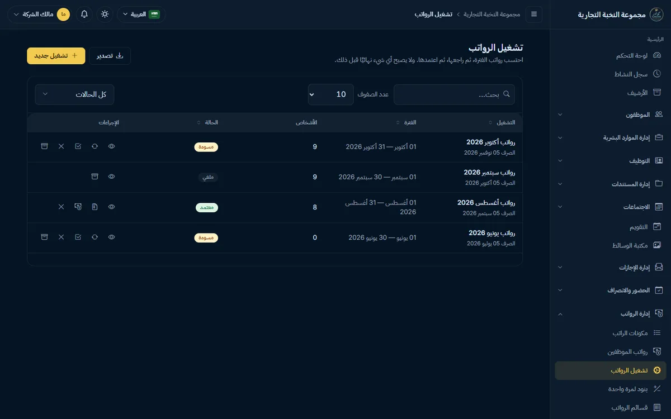671x419 pixels.
Task: Open قسائم الرواتب payslips
Action: (x=611, y=407)
